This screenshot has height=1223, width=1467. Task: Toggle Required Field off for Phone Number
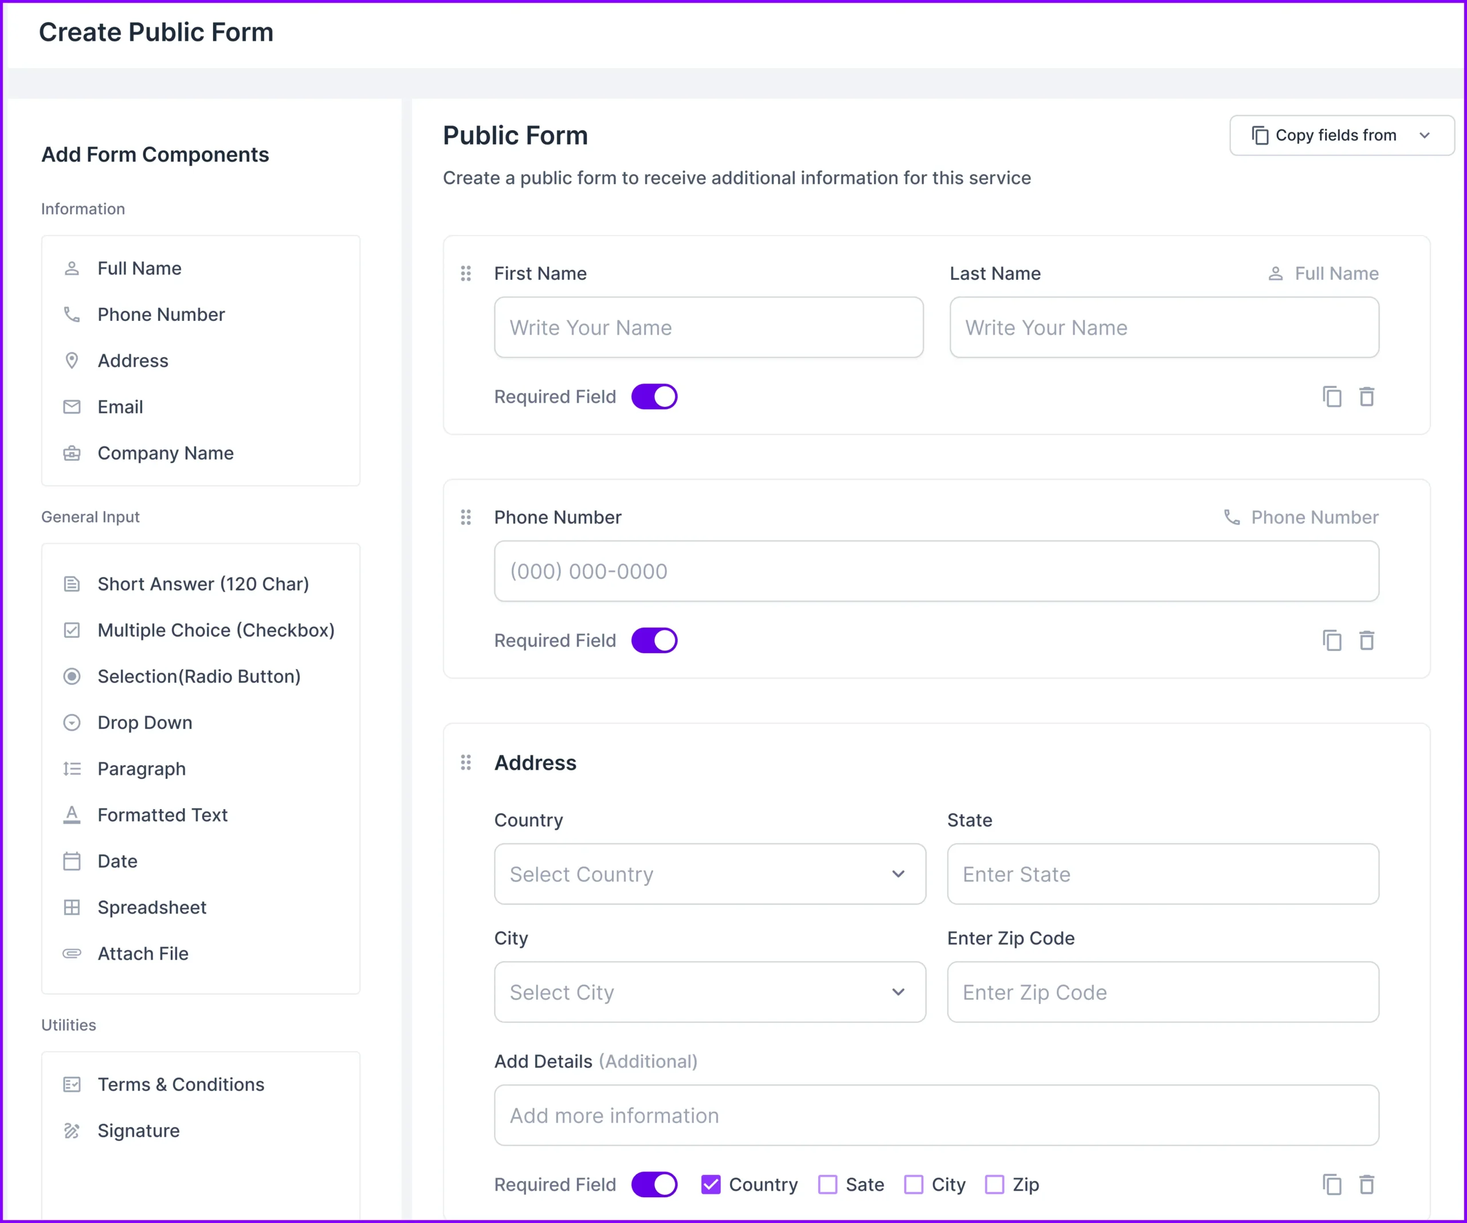click(654, 640)
